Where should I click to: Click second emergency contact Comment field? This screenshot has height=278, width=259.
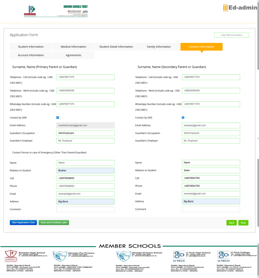(211, 209)
